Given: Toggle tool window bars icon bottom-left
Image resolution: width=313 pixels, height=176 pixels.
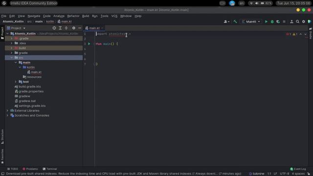Looking at the screenshot, I should 3,174.
